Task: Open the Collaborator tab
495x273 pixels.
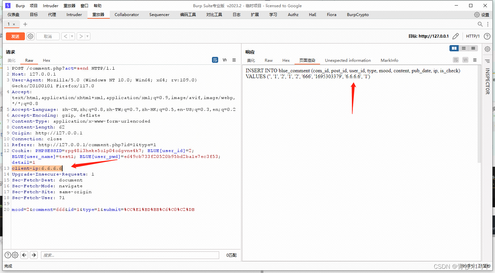Action: click(x=127, y=15)
